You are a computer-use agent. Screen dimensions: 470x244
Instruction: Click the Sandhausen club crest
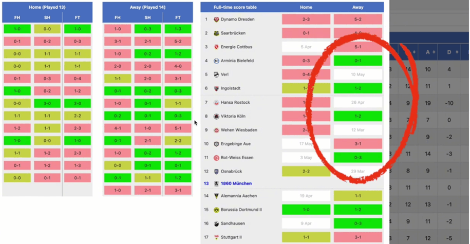pos(216,223)
